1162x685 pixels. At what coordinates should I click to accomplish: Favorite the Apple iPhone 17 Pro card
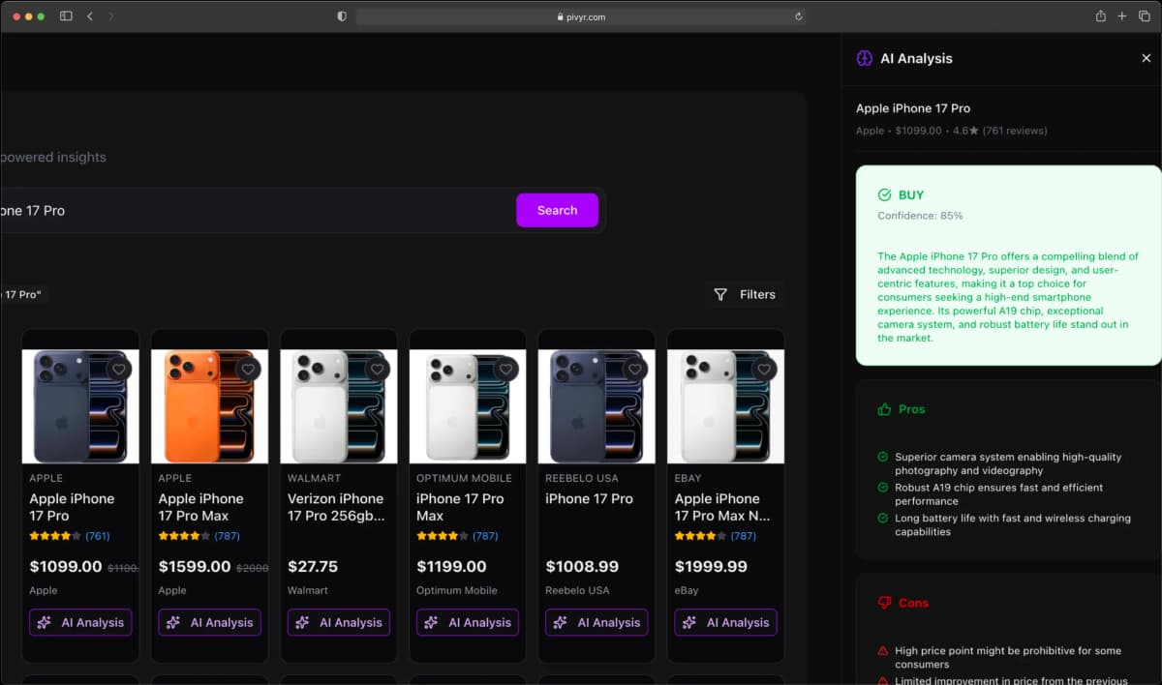119,369
